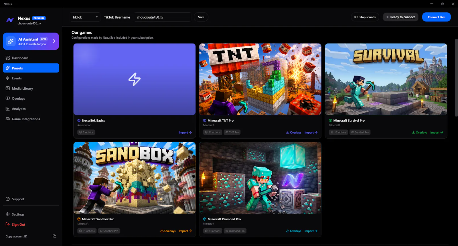Import the Minecraft TNT Pro preset
The height and width of the screenshot is (246, 458).
coord(311,132)
